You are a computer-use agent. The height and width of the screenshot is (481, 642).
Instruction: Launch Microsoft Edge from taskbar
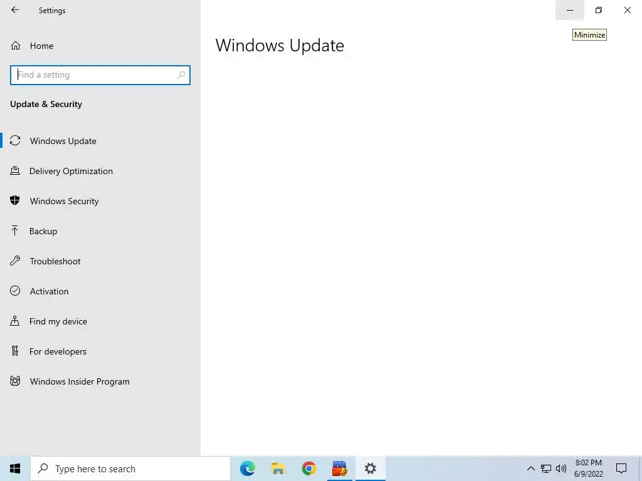[248, 468]
